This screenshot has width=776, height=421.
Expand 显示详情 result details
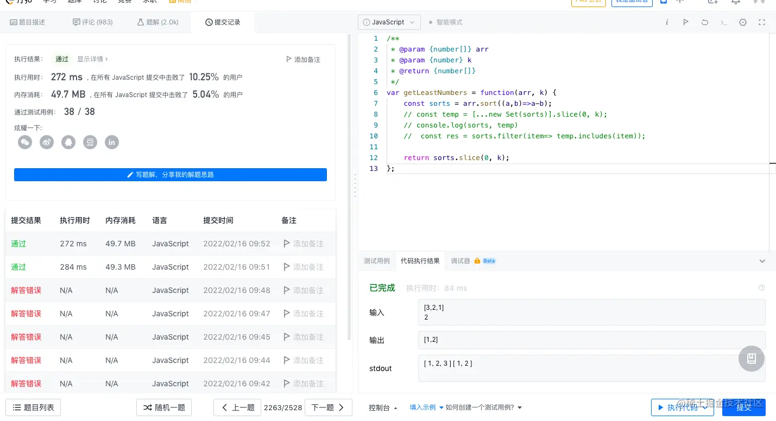[92, 59]
